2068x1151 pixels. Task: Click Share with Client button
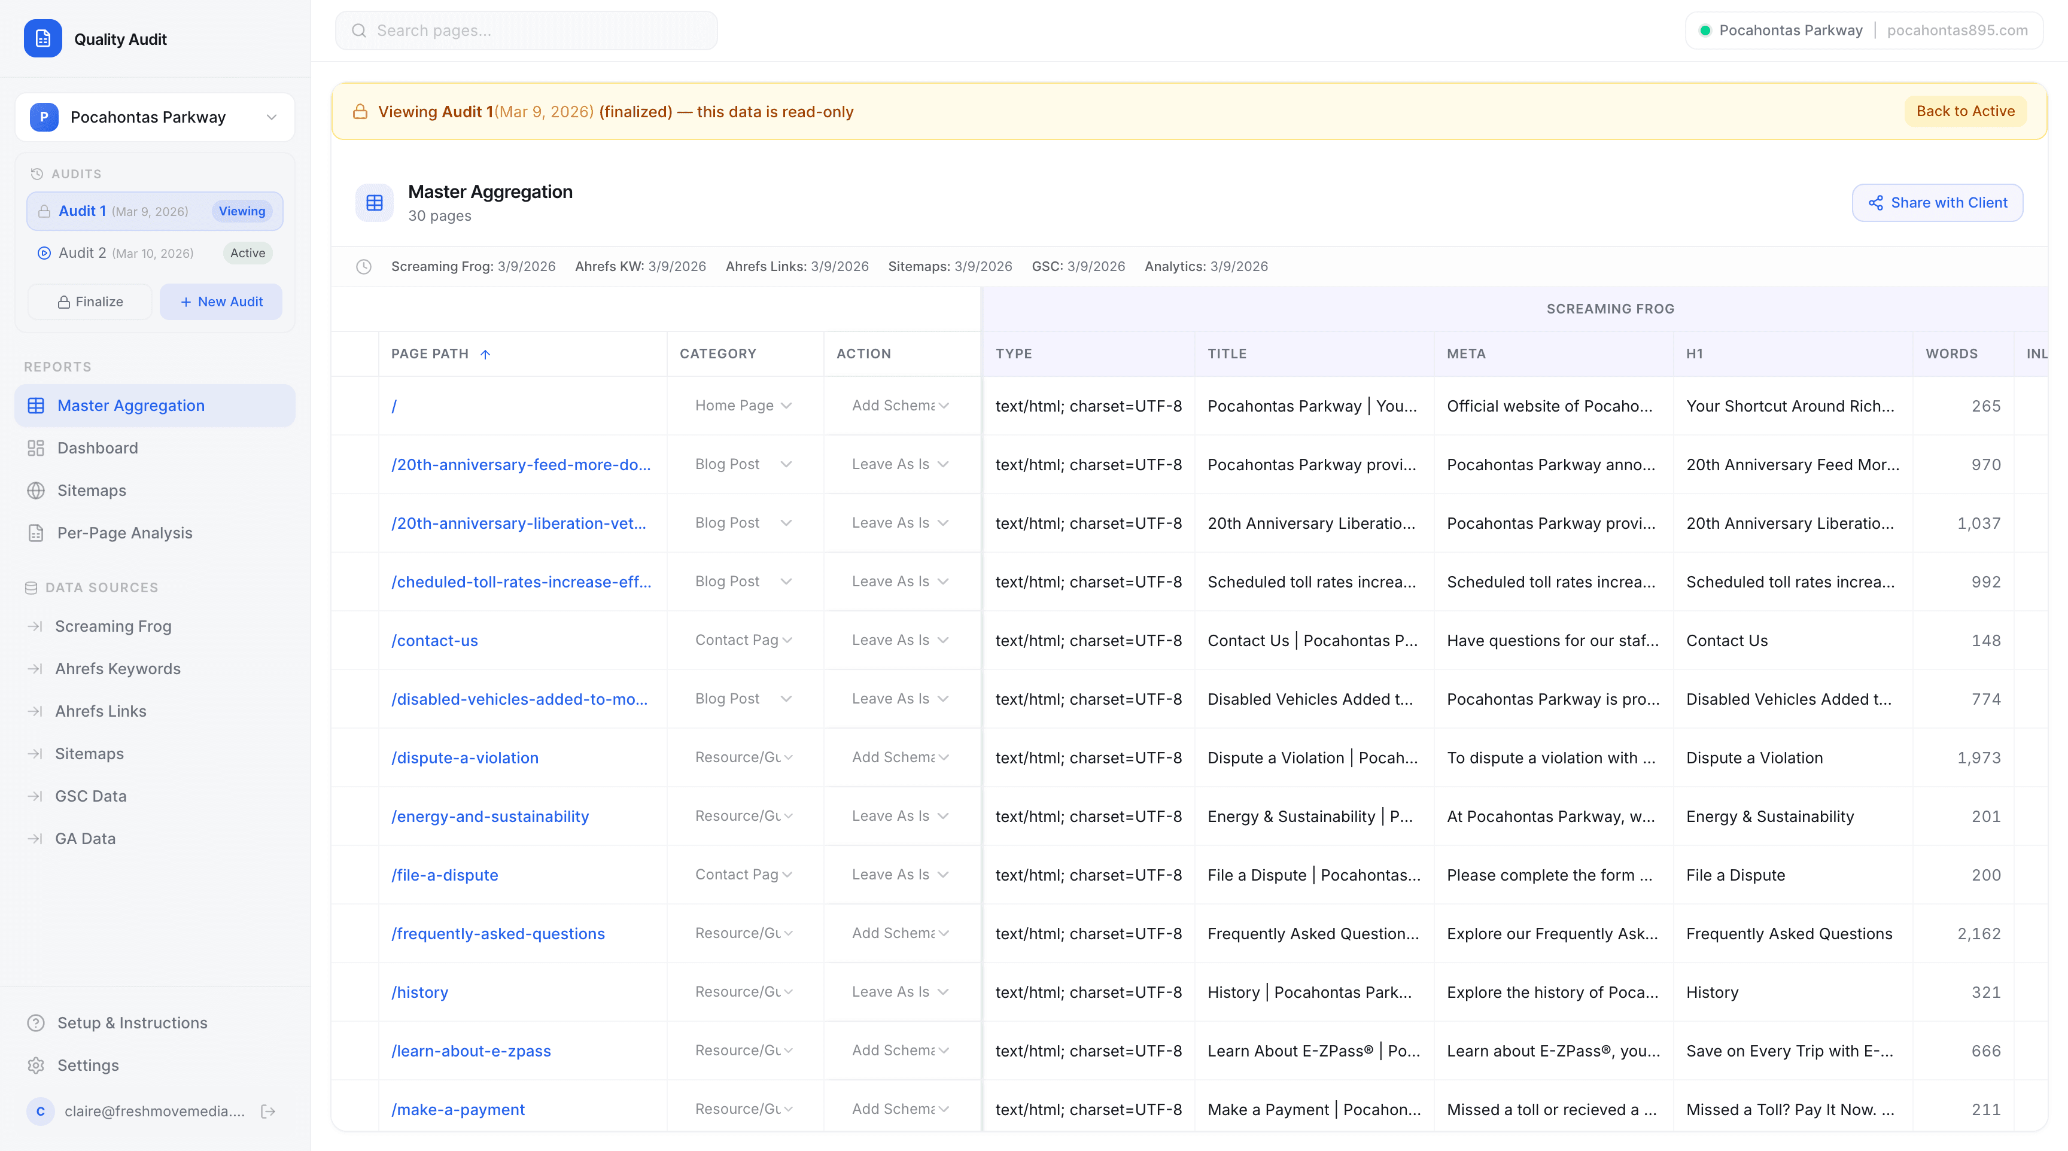pyautogui.click(x=1937, y=203)
